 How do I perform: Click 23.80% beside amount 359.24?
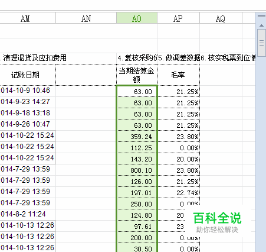click(x=178, y=136)
